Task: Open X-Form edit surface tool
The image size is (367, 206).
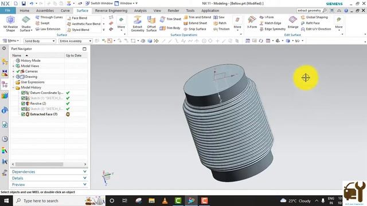Action: tap(252, 23)
